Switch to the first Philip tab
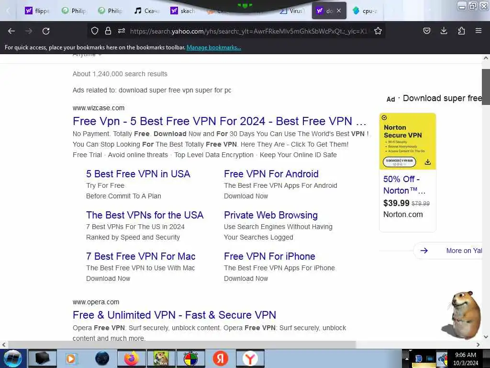Image resolution: width=490 pixels, height=368 pixels. tap(74, 11)
